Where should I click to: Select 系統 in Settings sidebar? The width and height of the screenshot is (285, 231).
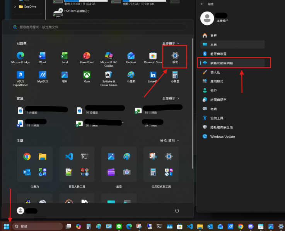tap(232, 45)
